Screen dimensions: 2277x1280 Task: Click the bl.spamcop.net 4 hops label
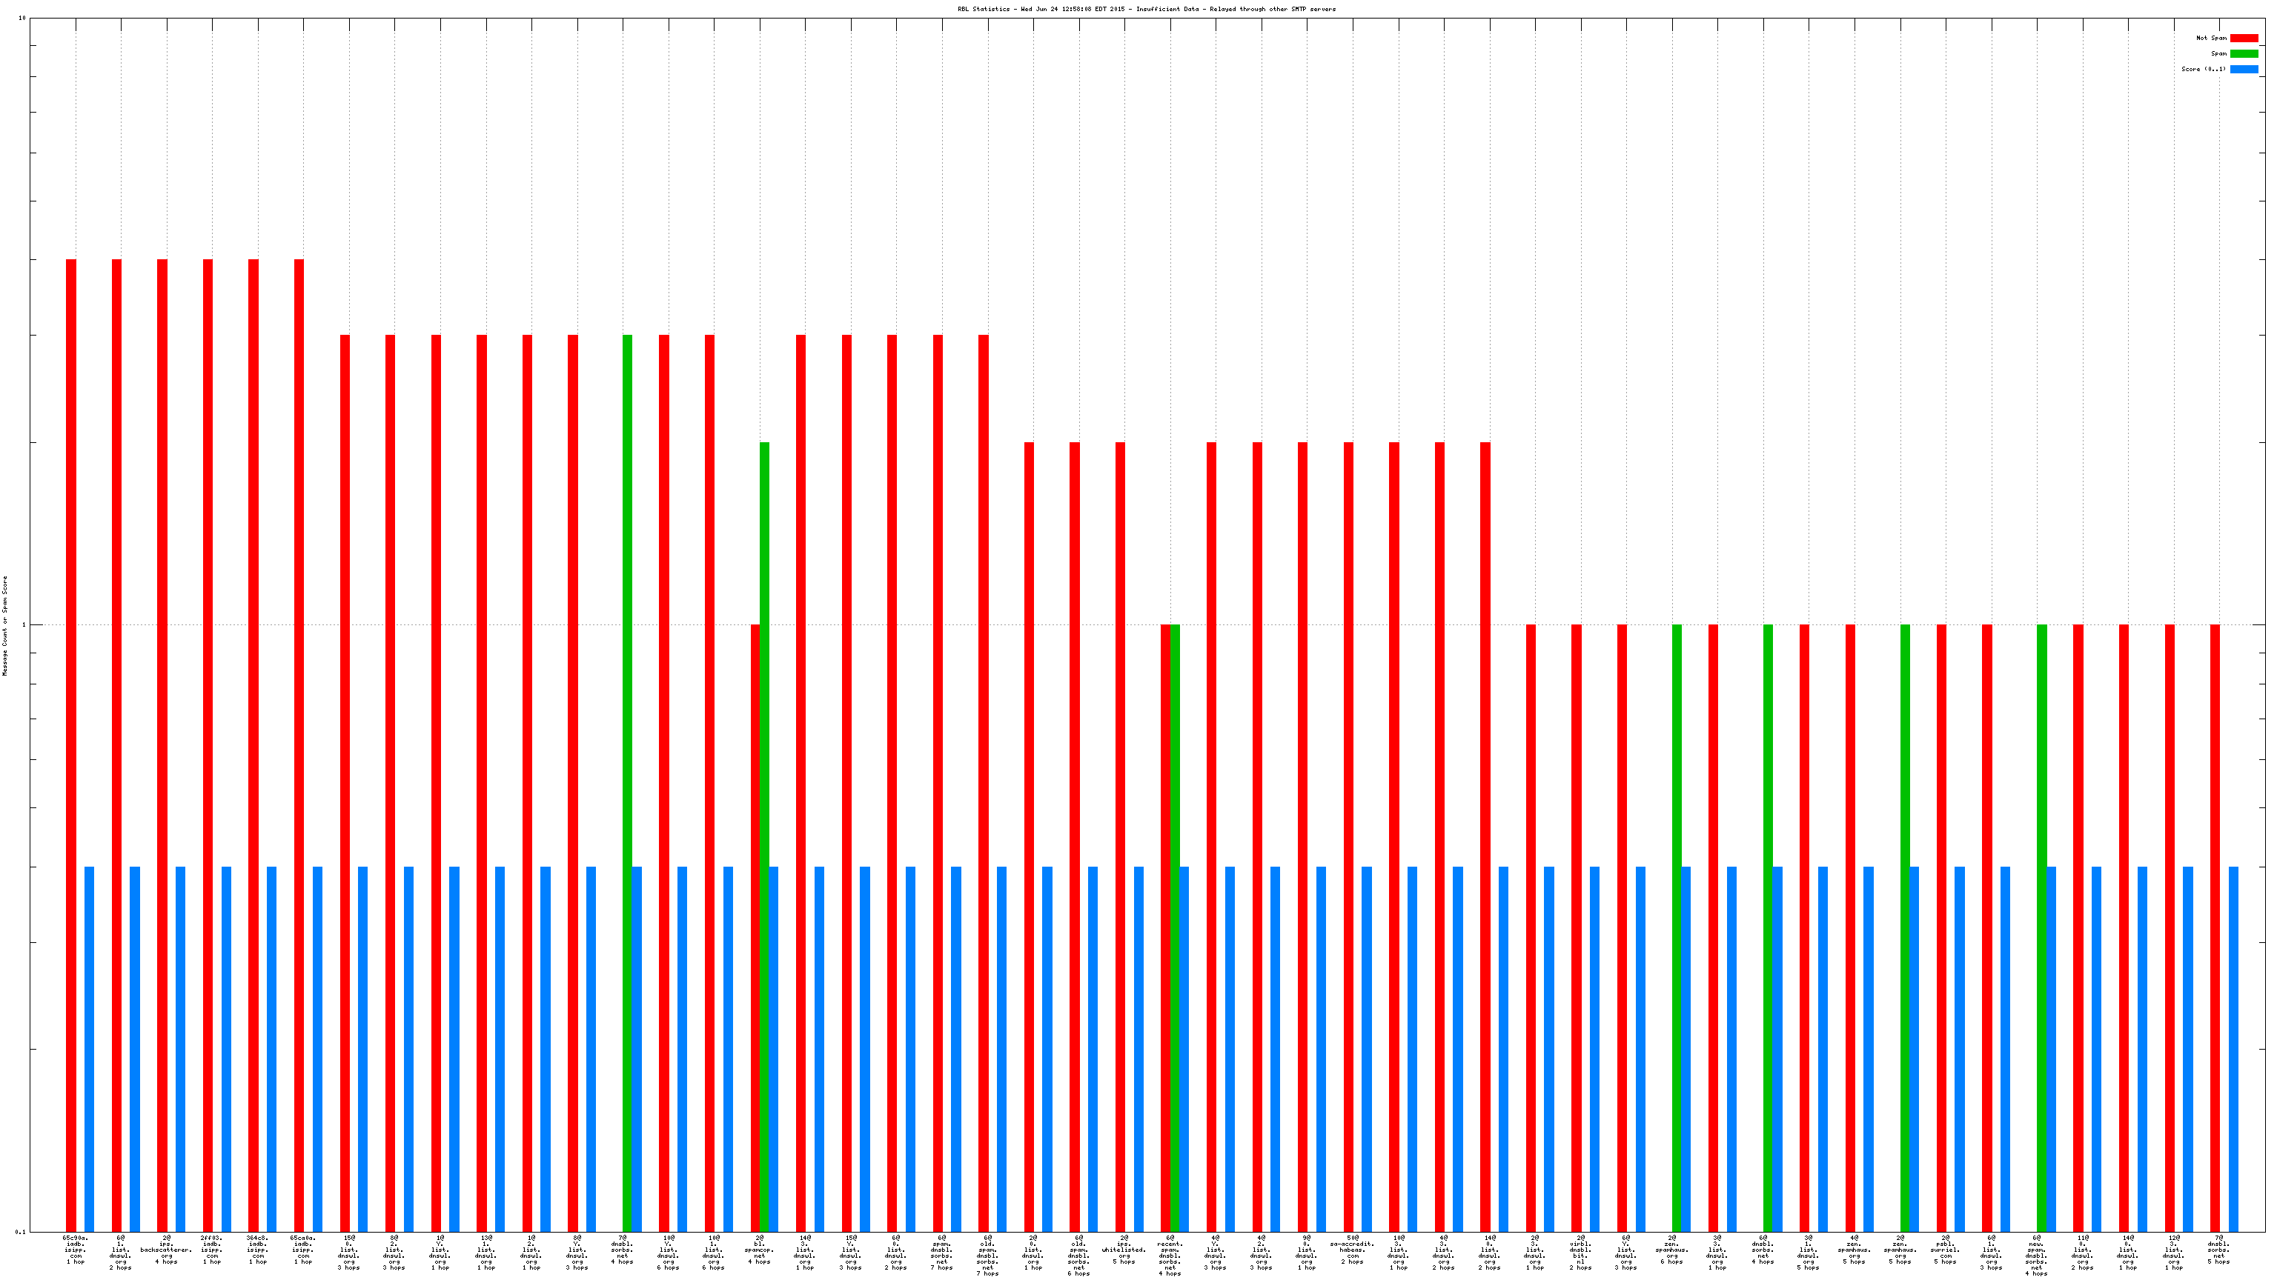759,1249
